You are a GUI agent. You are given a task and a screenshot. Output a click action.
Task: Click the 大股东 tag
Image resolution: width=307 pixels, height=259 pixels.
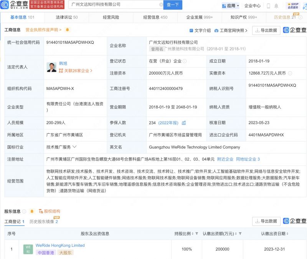[x=65, y=253]
